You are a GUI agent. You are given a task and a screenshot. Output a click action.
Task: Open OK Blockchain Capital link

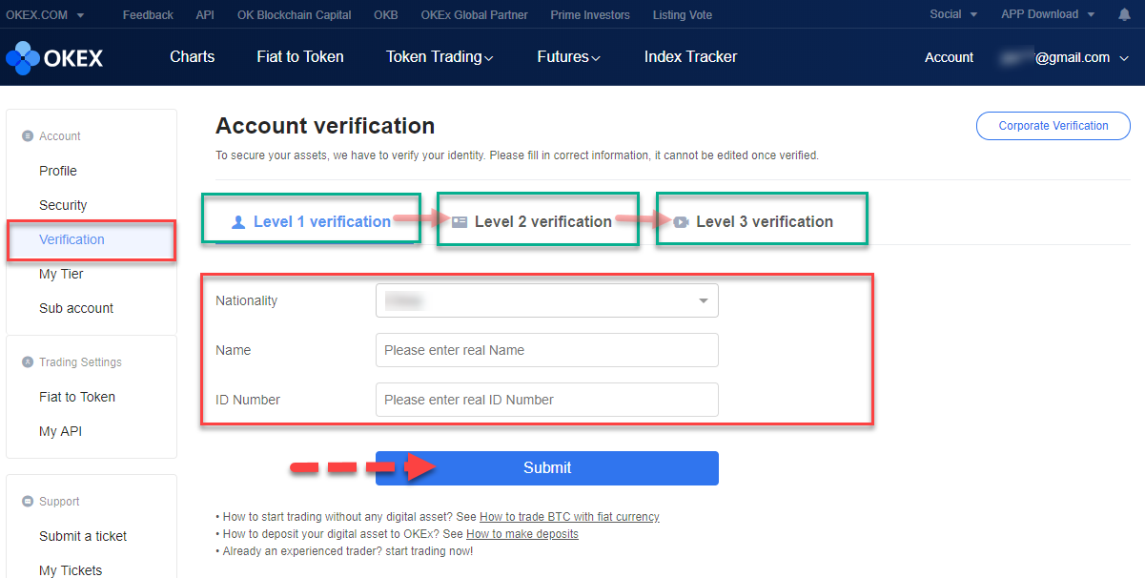pyautogui.click(x=295, y=14)
